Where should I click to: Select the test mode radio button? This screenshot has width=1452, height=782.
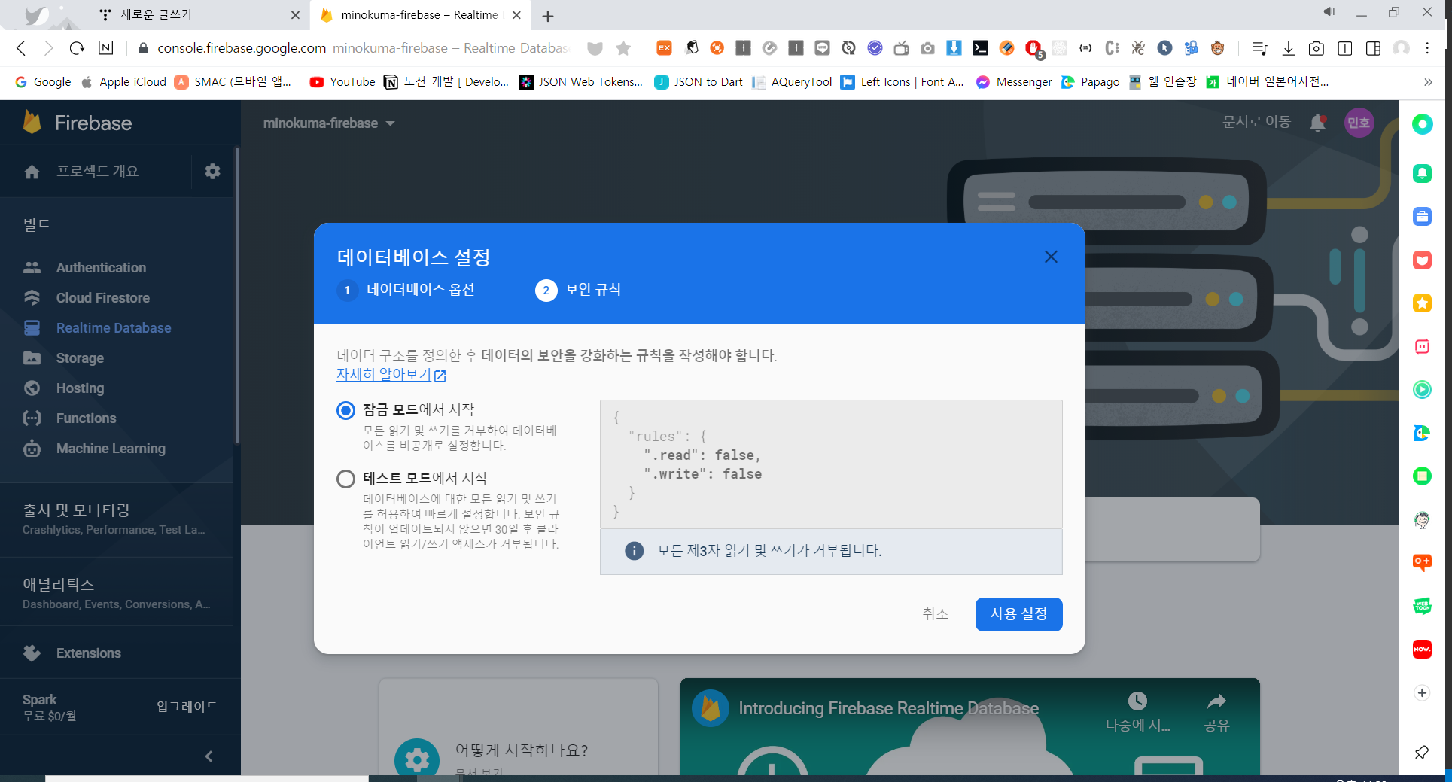[x=345, y=479]
